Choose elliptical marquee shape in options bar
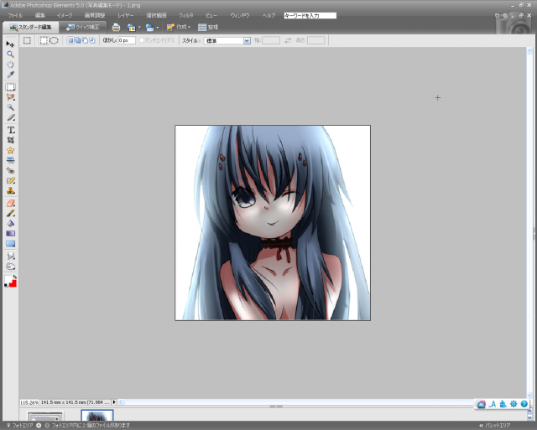This screenshot has height=430, width=537. [54, 41]
